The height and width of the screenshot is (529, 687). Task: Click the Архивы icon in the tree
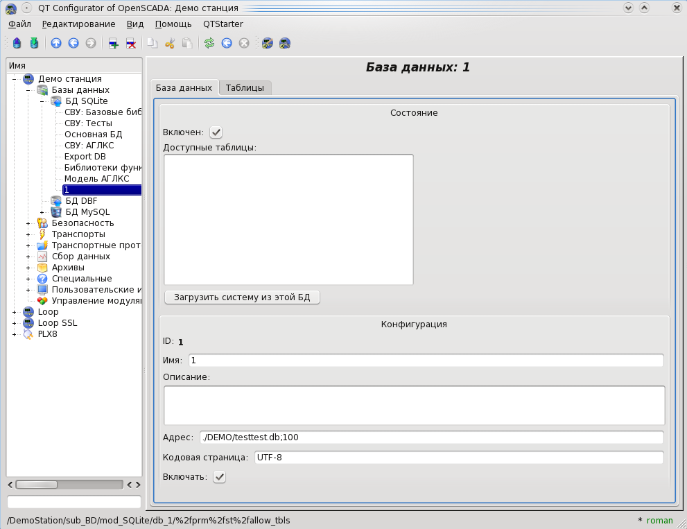pos(43,268)
